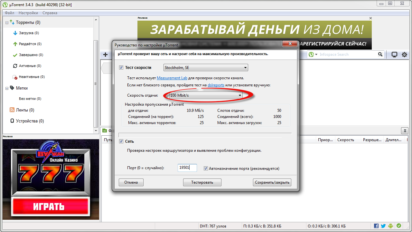Click the green network status checkmark icon
The width and height of the screenshot is (412, 232).
pyautogui.click(x=399, y=226)
